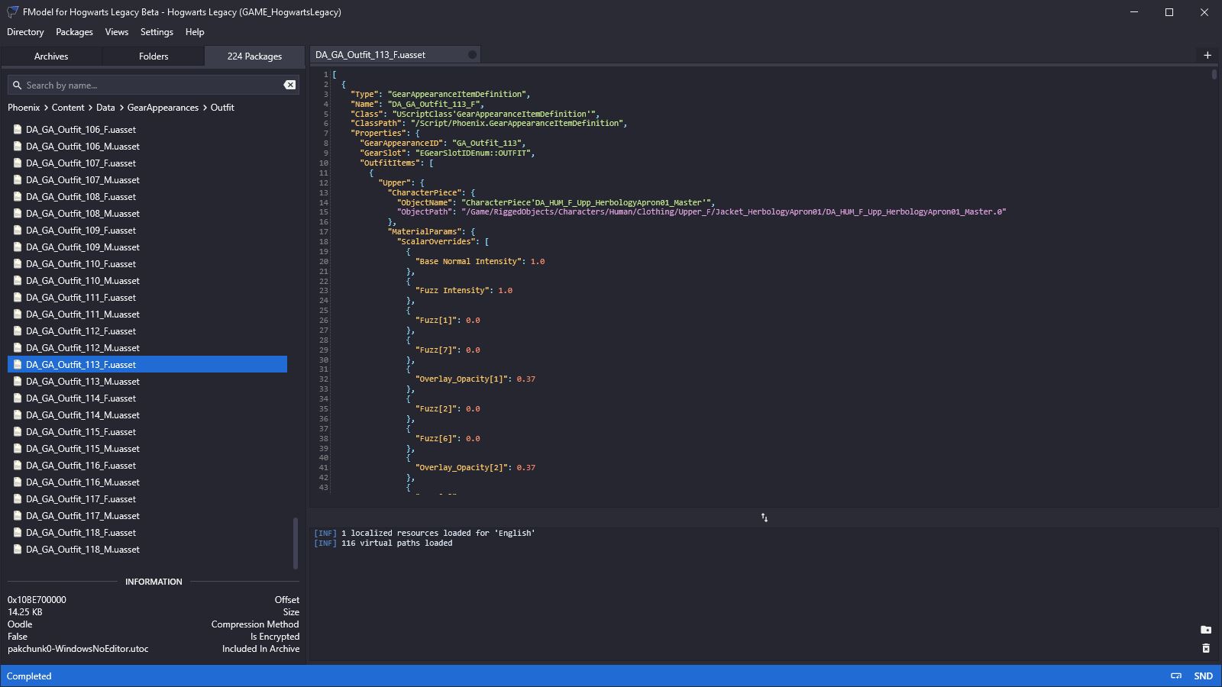Viewport: 1222px width, 687px height.
Task: Click the package list scrollbar thumb
Action: pos(296,543)
